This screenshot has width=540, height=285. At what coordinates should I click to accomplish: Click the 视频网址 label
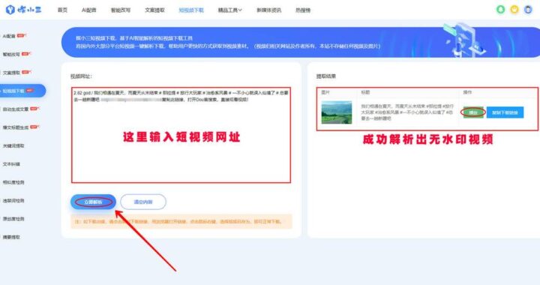[81, 76]
